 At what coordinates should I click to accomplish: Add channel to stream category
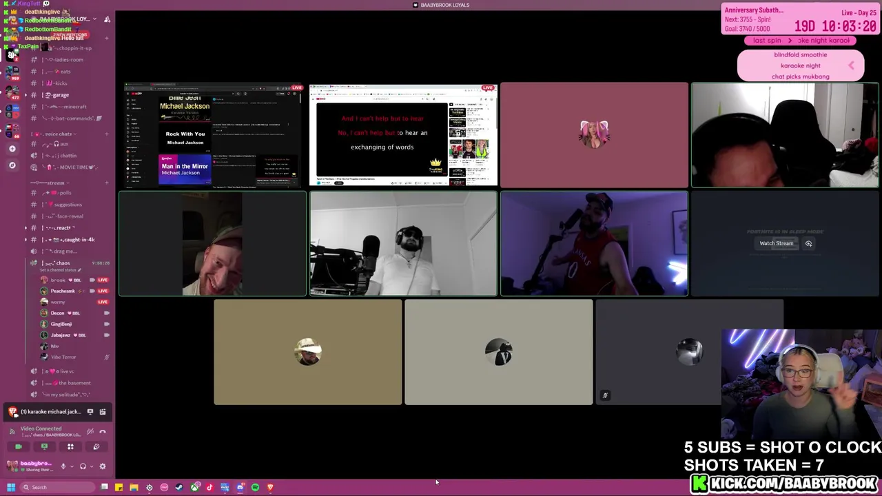tap(107, 183)
